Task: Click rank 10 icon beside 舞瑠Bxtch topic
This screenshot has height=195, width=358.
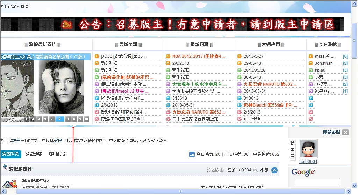Action: (97, 119)
